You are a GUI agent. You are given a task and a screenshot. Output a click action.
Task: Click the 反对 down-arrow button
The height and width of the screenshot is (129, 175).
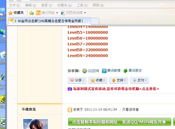pos(140,80)
